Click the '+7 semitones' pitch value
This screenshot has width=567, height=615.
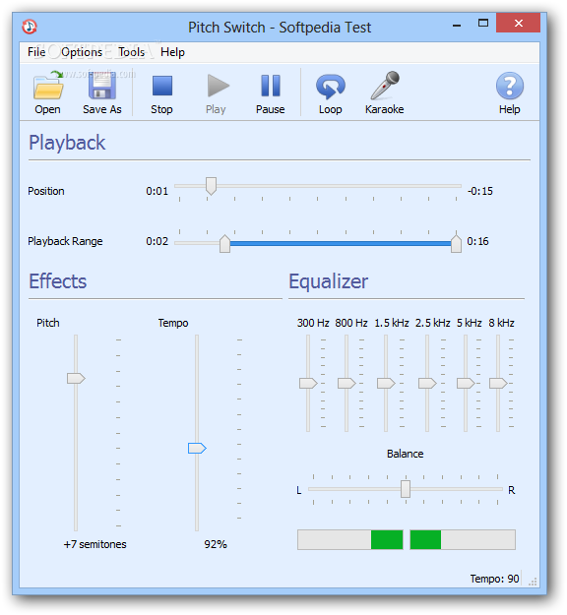(94, 544)
